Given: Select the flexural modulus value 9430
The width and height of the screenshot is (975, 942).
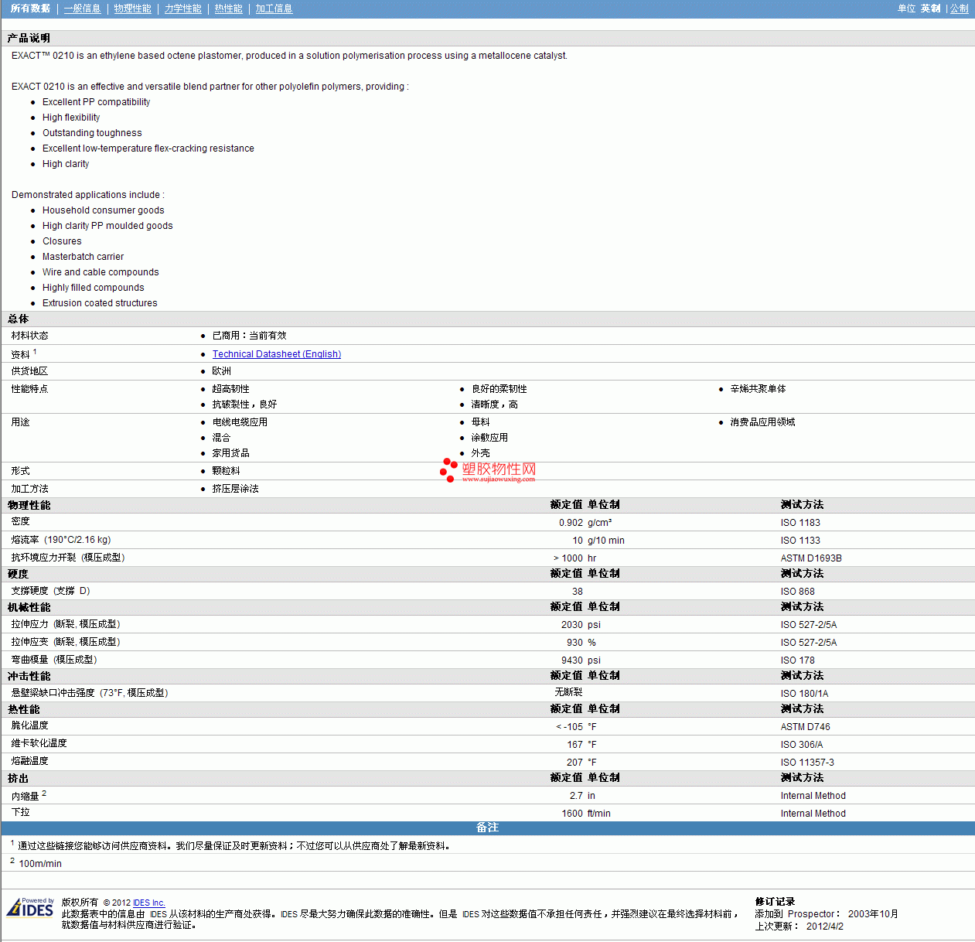Looking at the screenshot, I should click(572, 660).
